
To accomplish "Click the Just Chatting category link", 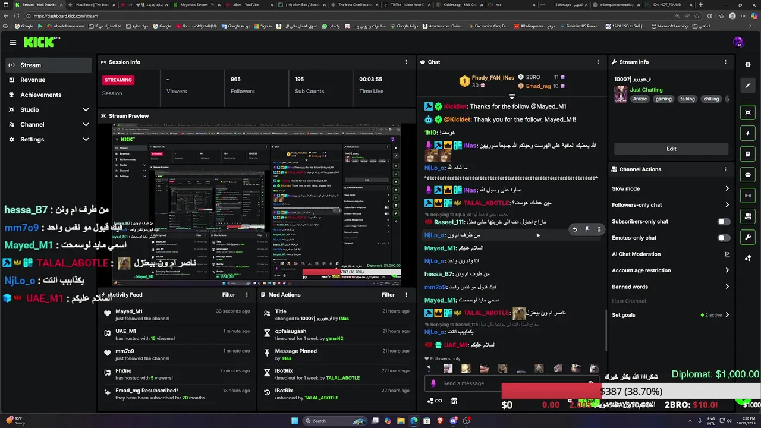I will click(646, 90).
